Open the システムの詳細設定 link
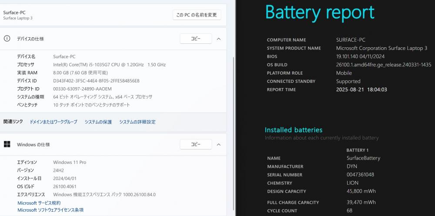 click(x=137, y=122)
